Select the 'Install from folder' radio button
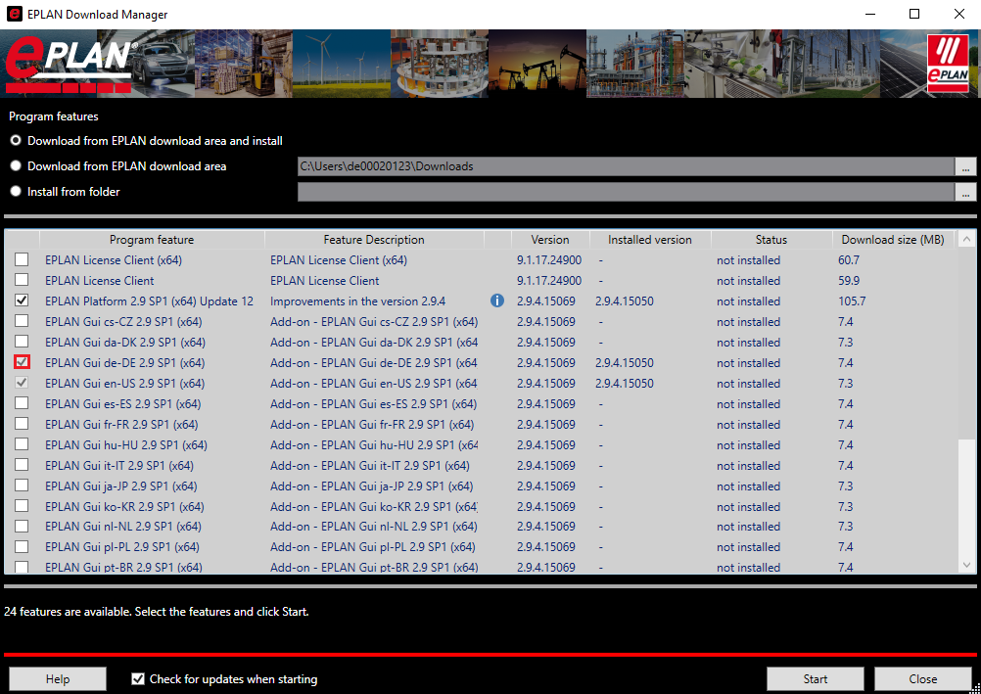This screenshot has height=694, width=981. [x=16, y=191]
